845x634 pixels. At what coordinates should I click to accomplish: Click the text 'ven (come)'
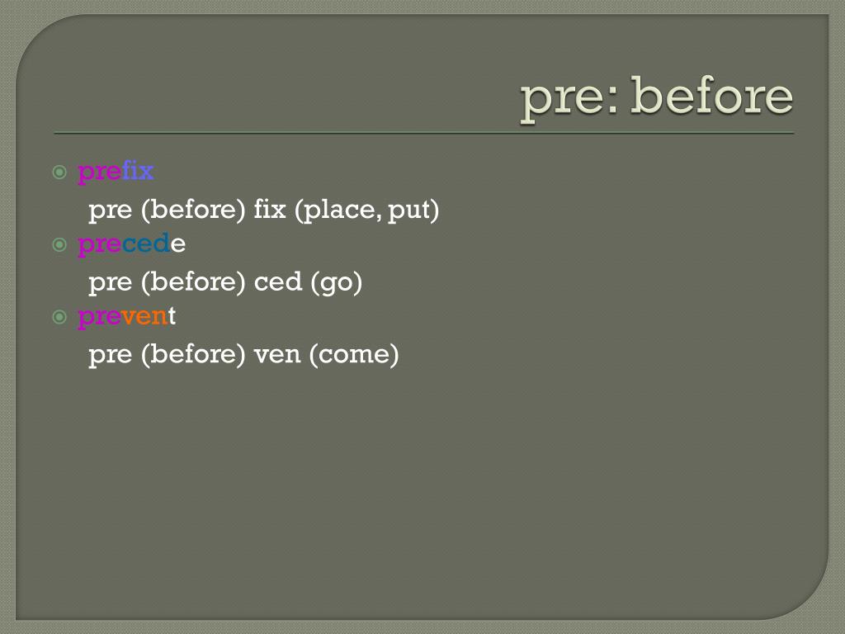pyautogui.click(x=326, y=355)
